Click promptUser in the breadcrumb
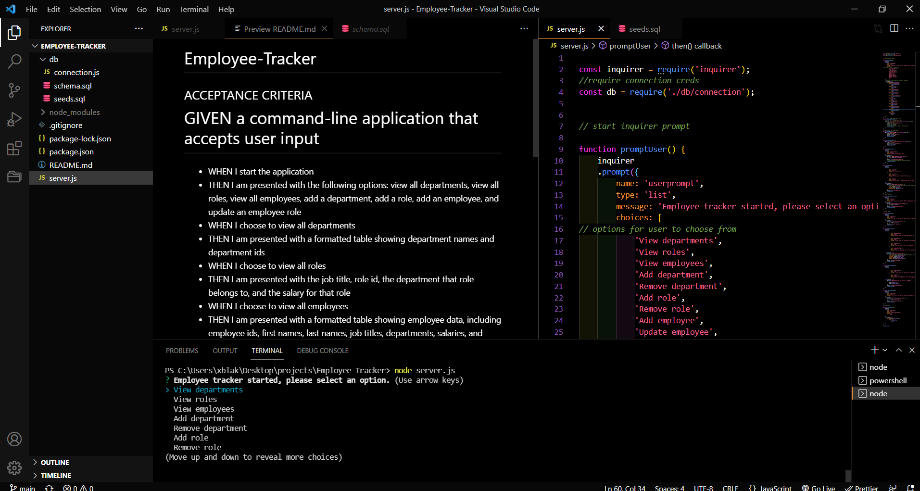The image size is (920, 491). (x=630, y=46)
